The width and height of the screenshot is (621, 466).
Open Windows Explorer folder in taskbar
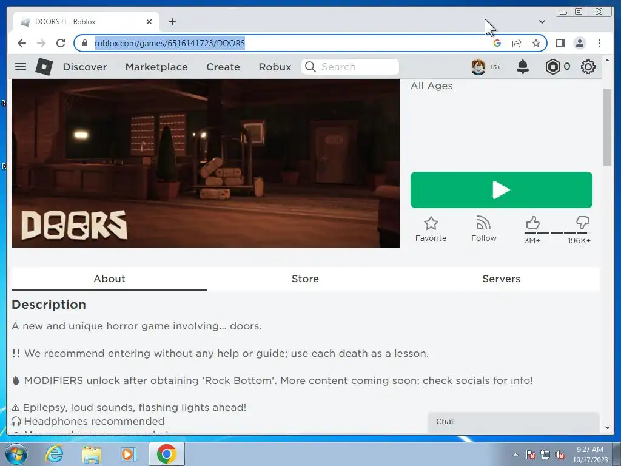(92, 454)
